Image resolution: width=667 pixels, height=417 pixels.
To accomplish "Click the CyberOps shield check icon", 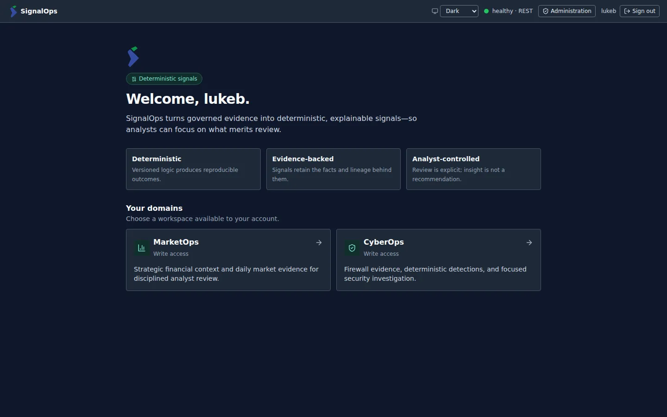I will pos(352,248).
